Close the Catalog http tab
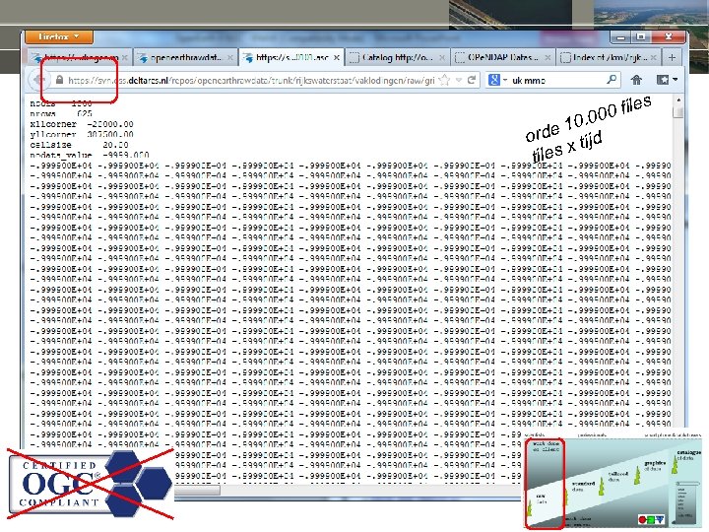Screen dimensions: 709x532 (442, 58)
